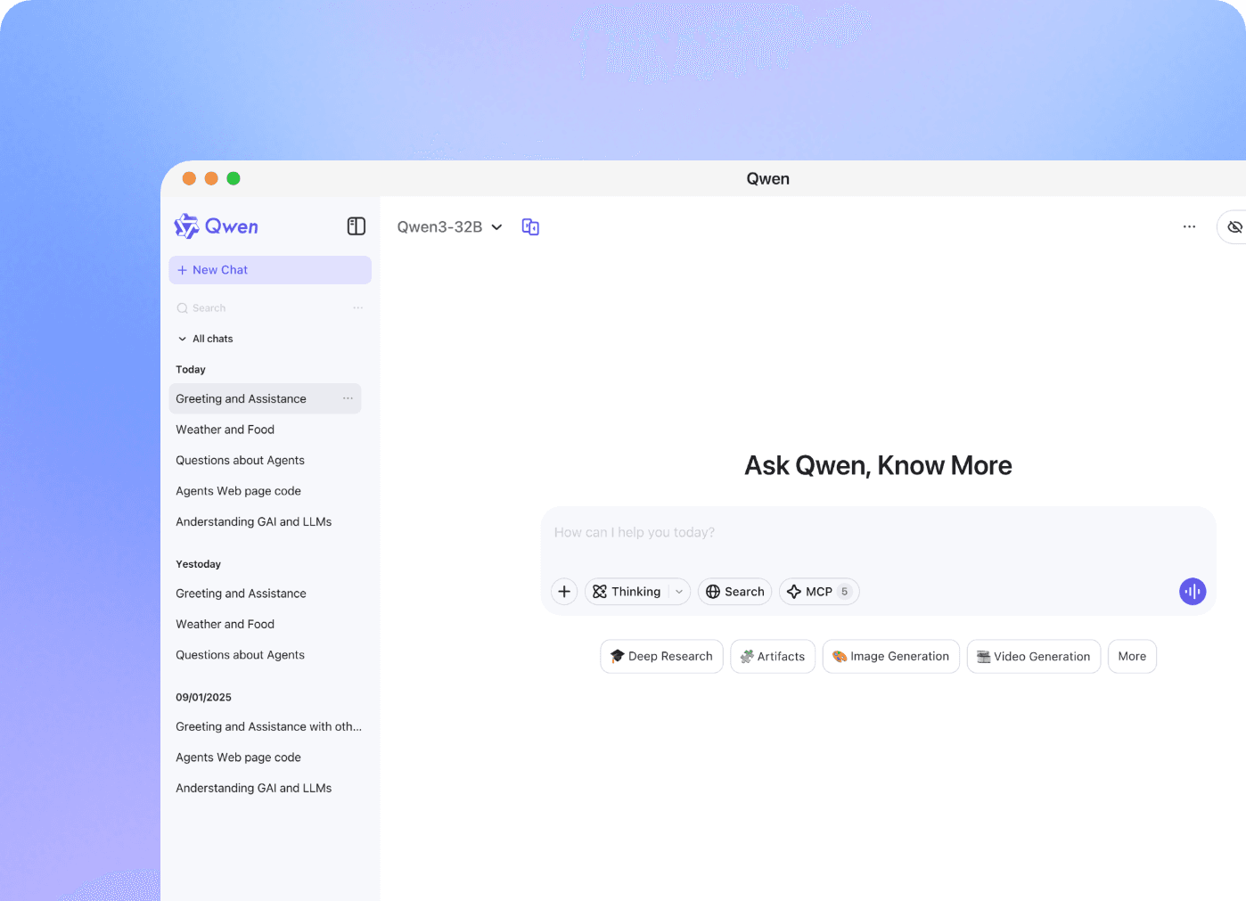Open Weather and Food chat under Today
The height and width of the screenshot is (901, 1246).
point(225,430)
